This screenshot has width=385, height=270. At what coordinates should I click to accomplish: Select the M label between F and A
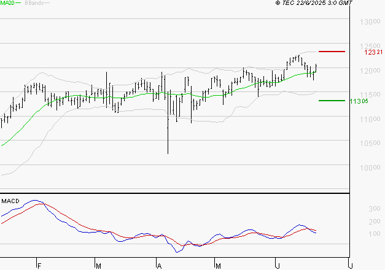(99, 266)
